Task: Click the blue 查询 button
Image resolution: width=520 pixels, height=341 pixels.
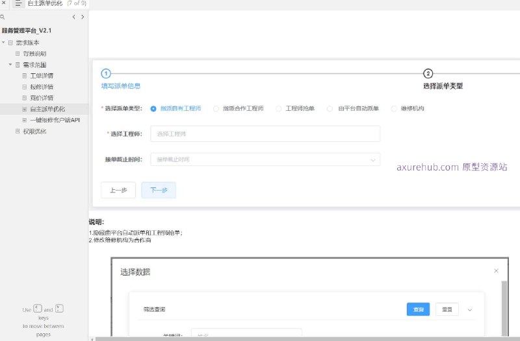Action: (x=418, y=309)
